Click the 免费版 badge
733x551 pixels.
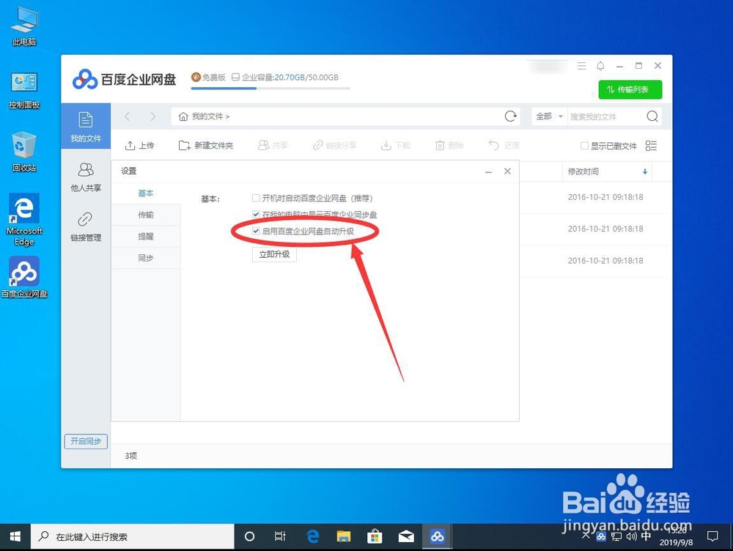[x=208, y=77]
